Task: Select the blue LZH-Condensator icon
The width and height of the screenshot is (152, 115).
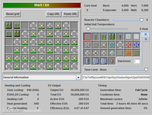Action: tap(137, 45)
